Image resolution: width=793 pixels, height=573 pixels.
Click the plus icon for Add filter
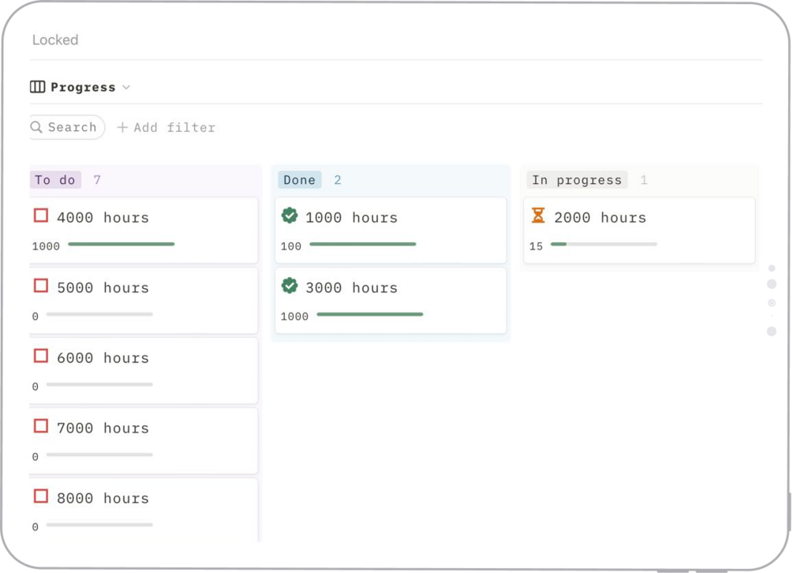coord(122,128)
